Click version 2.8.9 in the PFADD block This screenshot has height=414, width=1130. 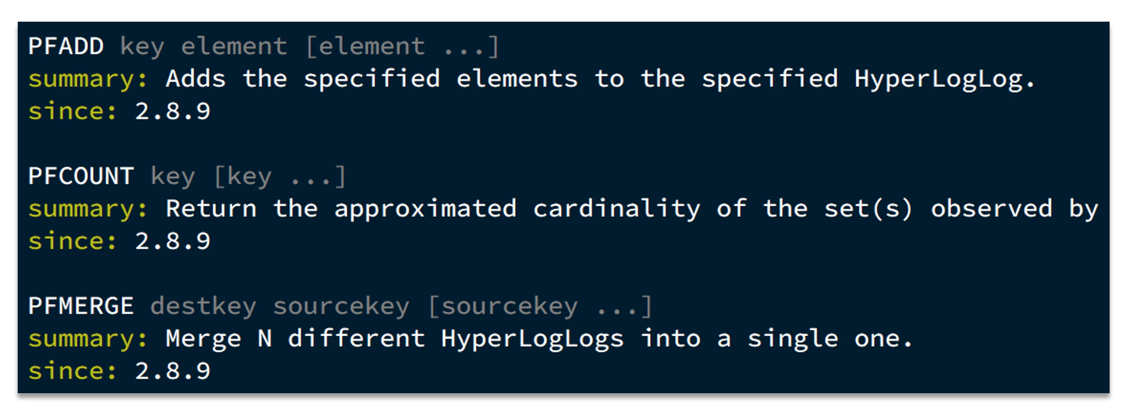click(x=172, y=111)
